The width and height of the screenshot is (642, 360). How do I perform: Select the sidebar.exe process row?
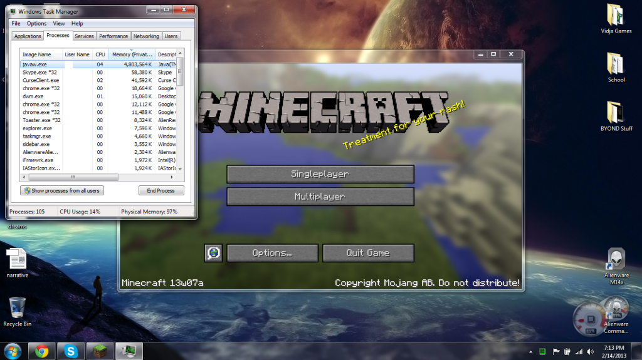pyautogui.click(x=98, y=144)
